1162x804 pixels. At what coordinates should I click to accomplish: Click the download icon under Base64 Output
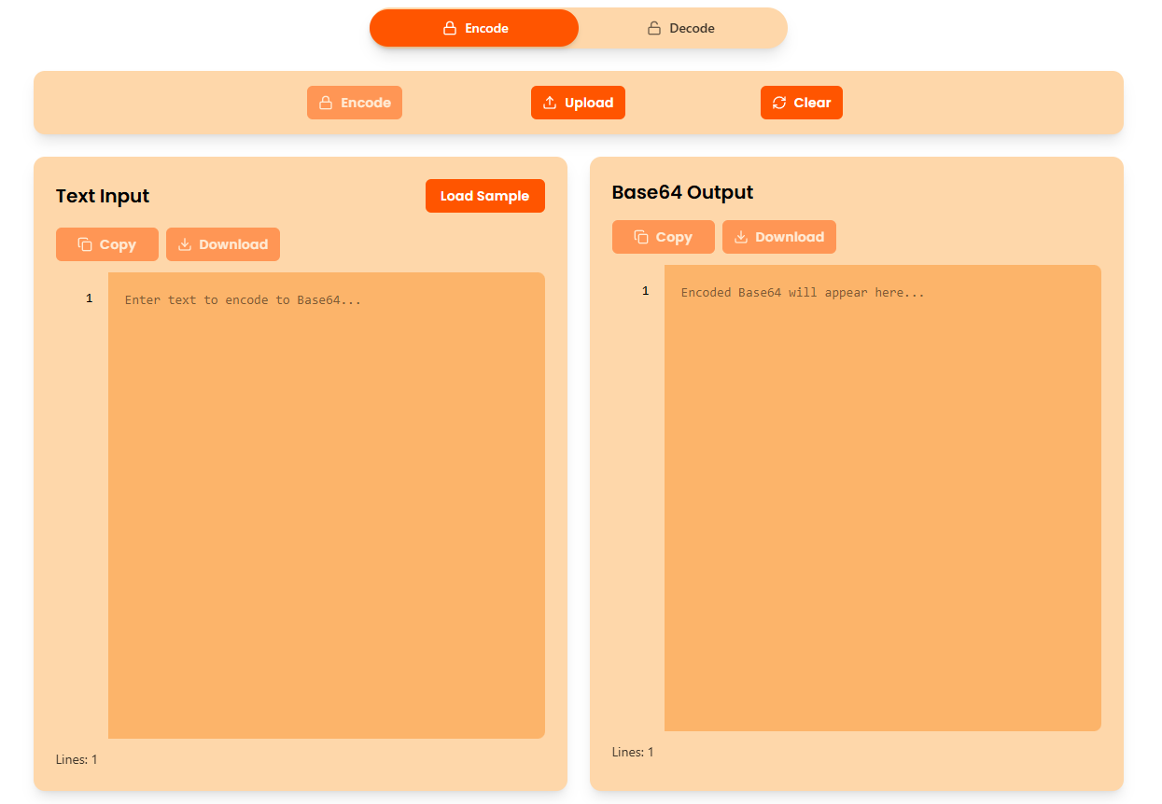739,236
